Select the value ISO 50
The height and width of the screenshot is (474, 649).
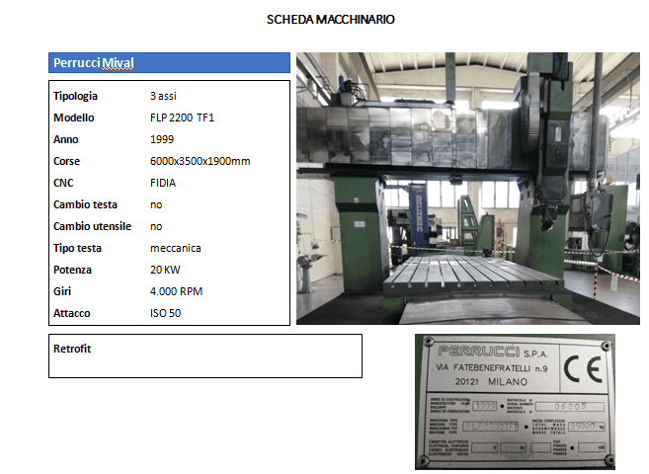point(165,313)
